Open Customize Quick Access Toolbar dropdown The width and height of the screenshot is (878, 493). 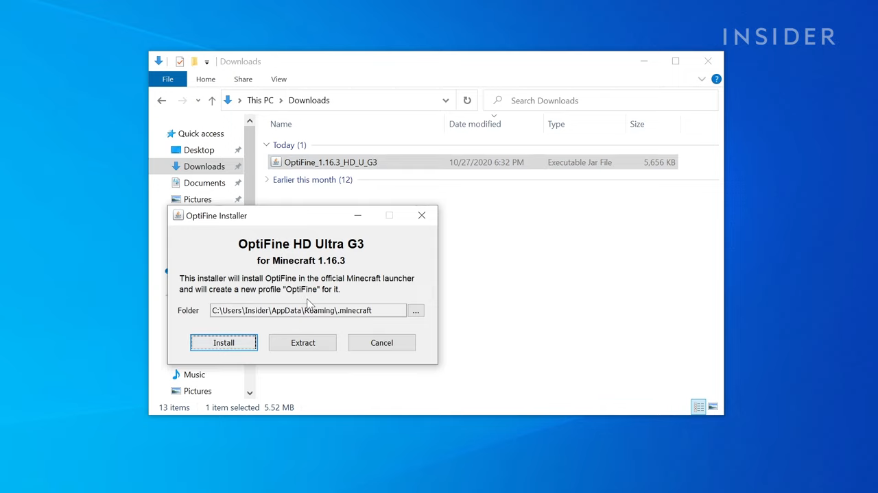coord(206,62)
